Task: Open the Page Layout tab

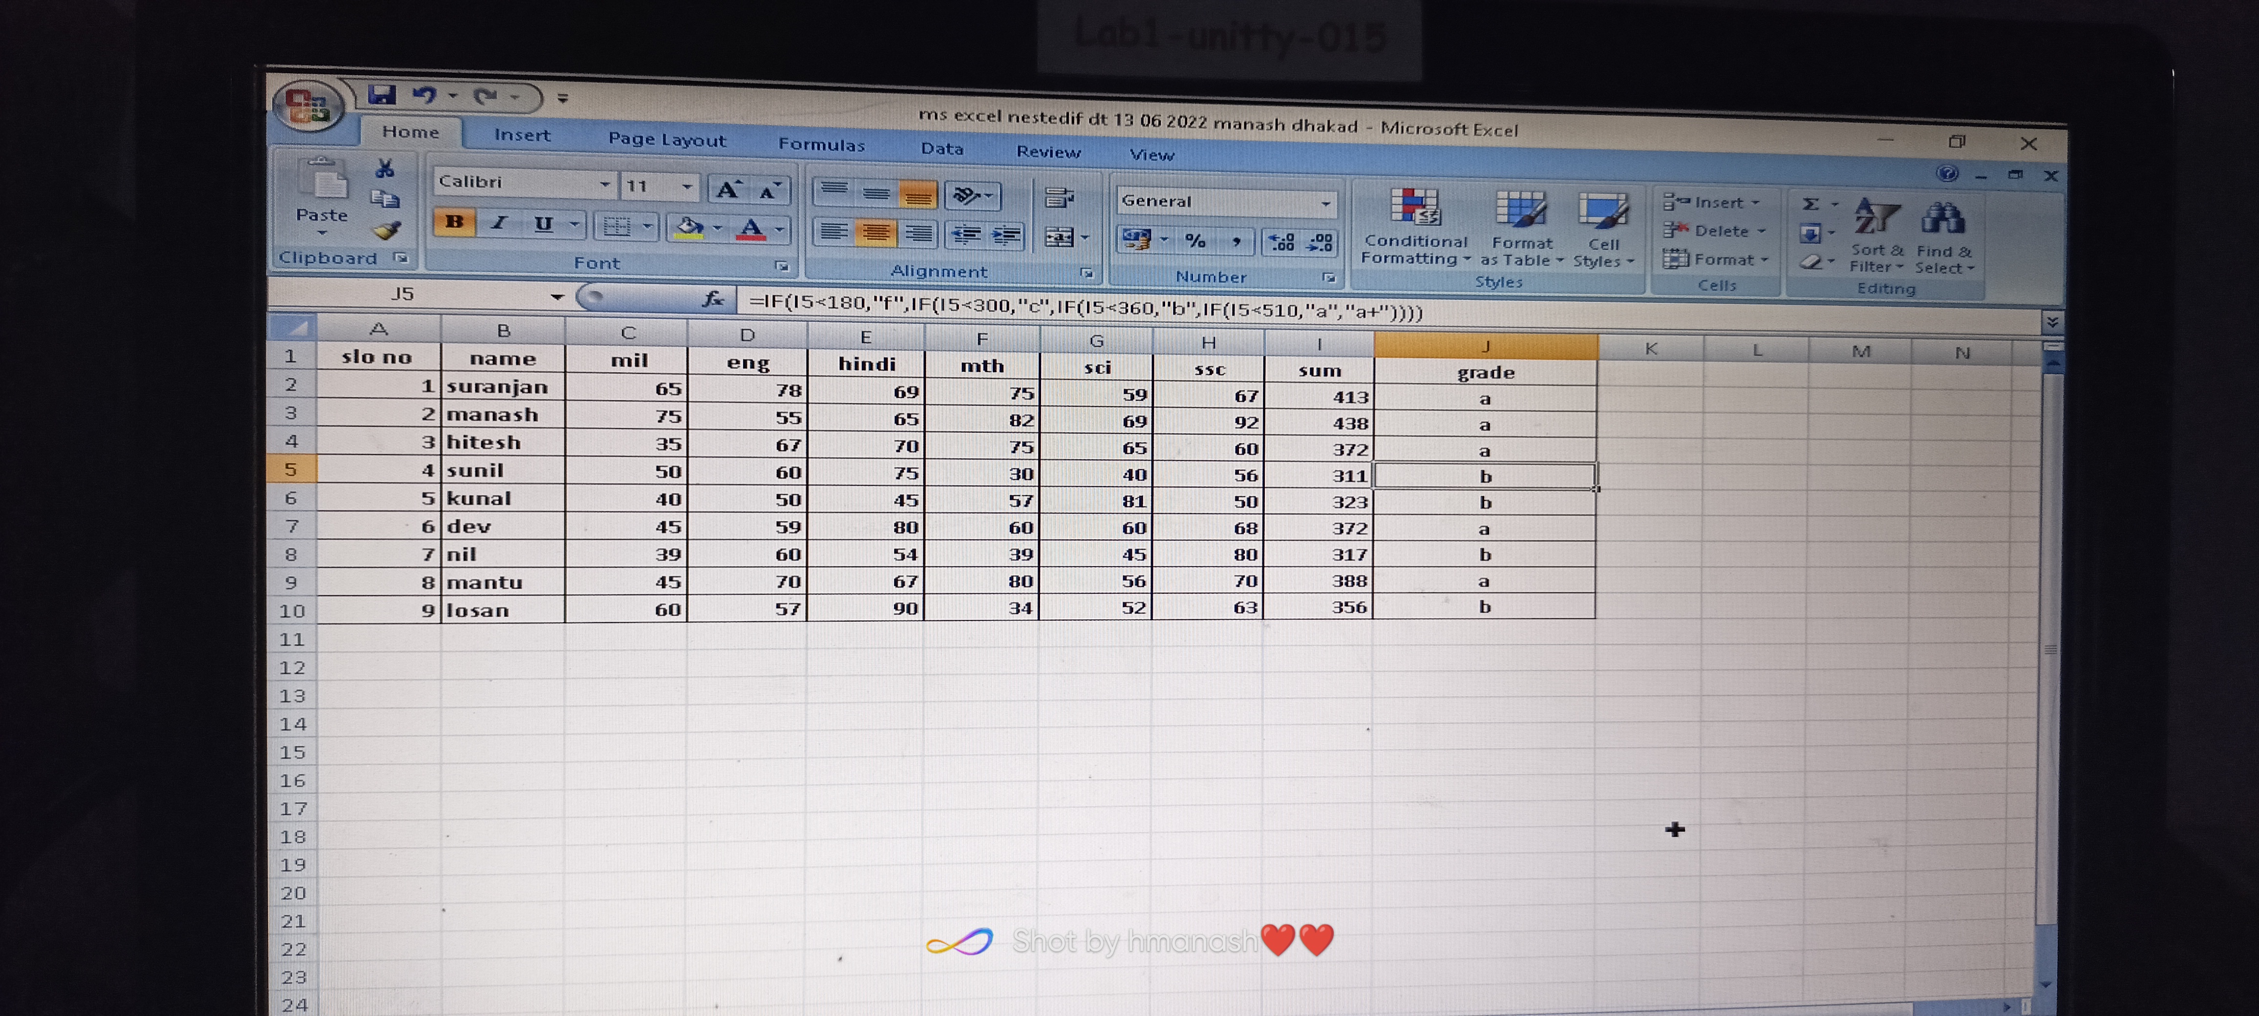Action: [666, 140]
